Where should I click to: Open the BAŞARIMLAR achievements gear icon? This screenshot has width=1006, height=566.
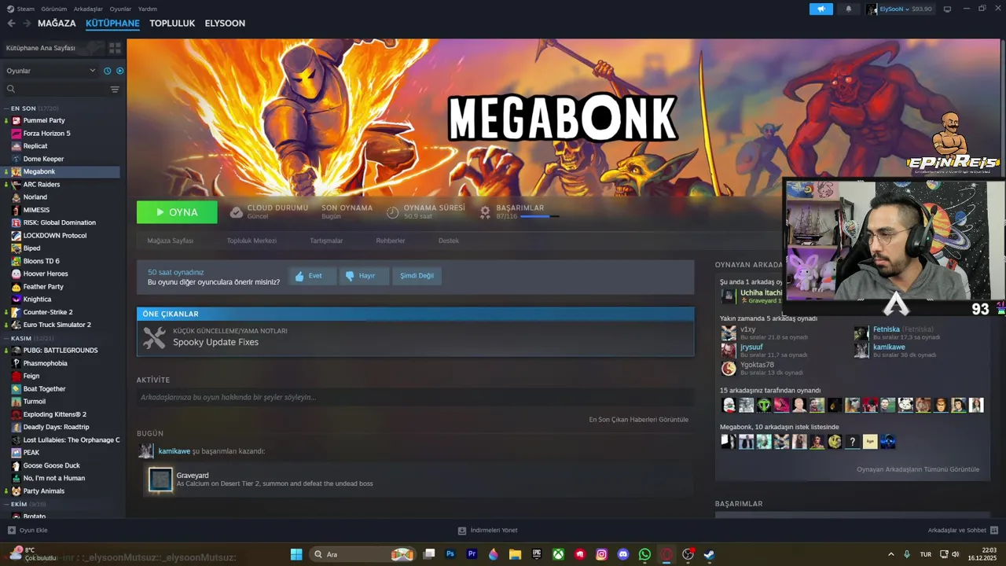click(485, 212)
